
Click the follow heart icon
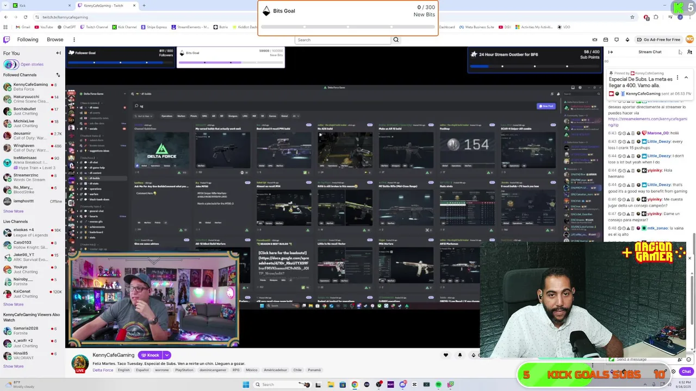446,355
